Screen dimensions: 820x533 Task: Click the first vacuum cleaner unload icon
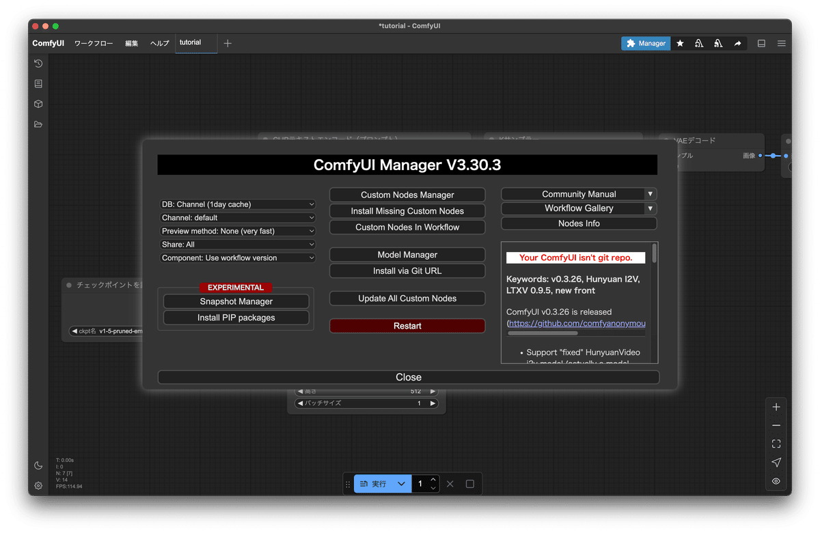pyautogui.click(x=699, y=43)
